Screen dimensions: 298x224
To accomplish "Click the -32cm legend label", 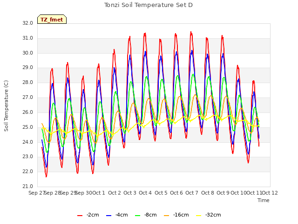I will (x=213, y=215).
